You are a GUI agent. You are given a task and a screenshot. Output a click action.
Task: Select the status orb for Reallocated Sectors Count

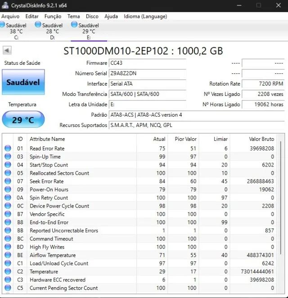click(8, 173)
